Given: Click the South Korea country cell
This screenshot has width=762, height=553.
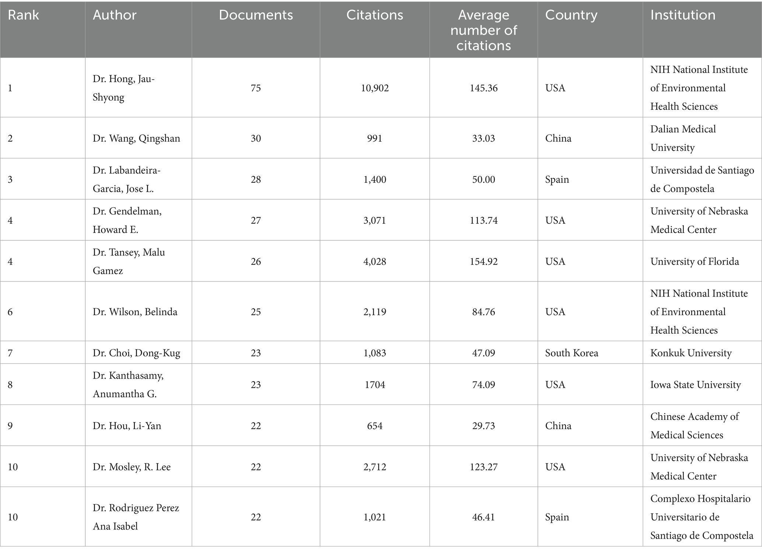Looking at the screenshot, I should pyautogui.click(x=571, y=353).
